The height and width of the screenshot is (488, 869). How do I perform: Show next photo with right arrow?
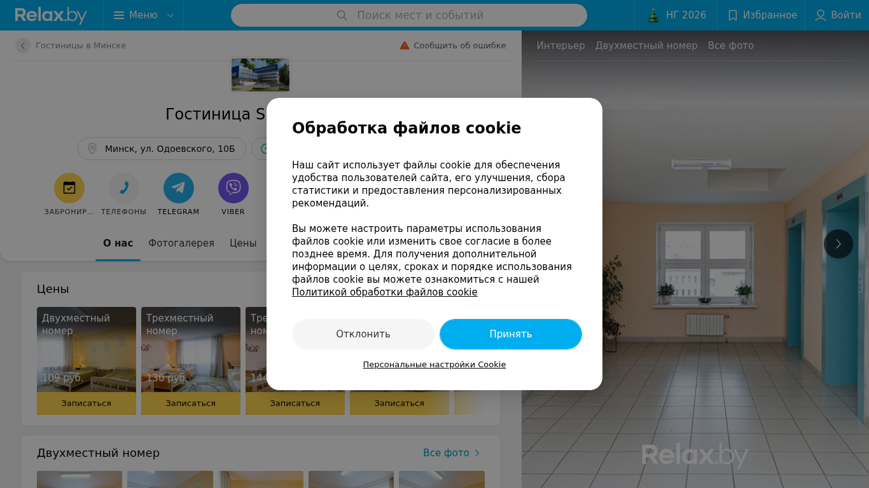pos(838,244)
